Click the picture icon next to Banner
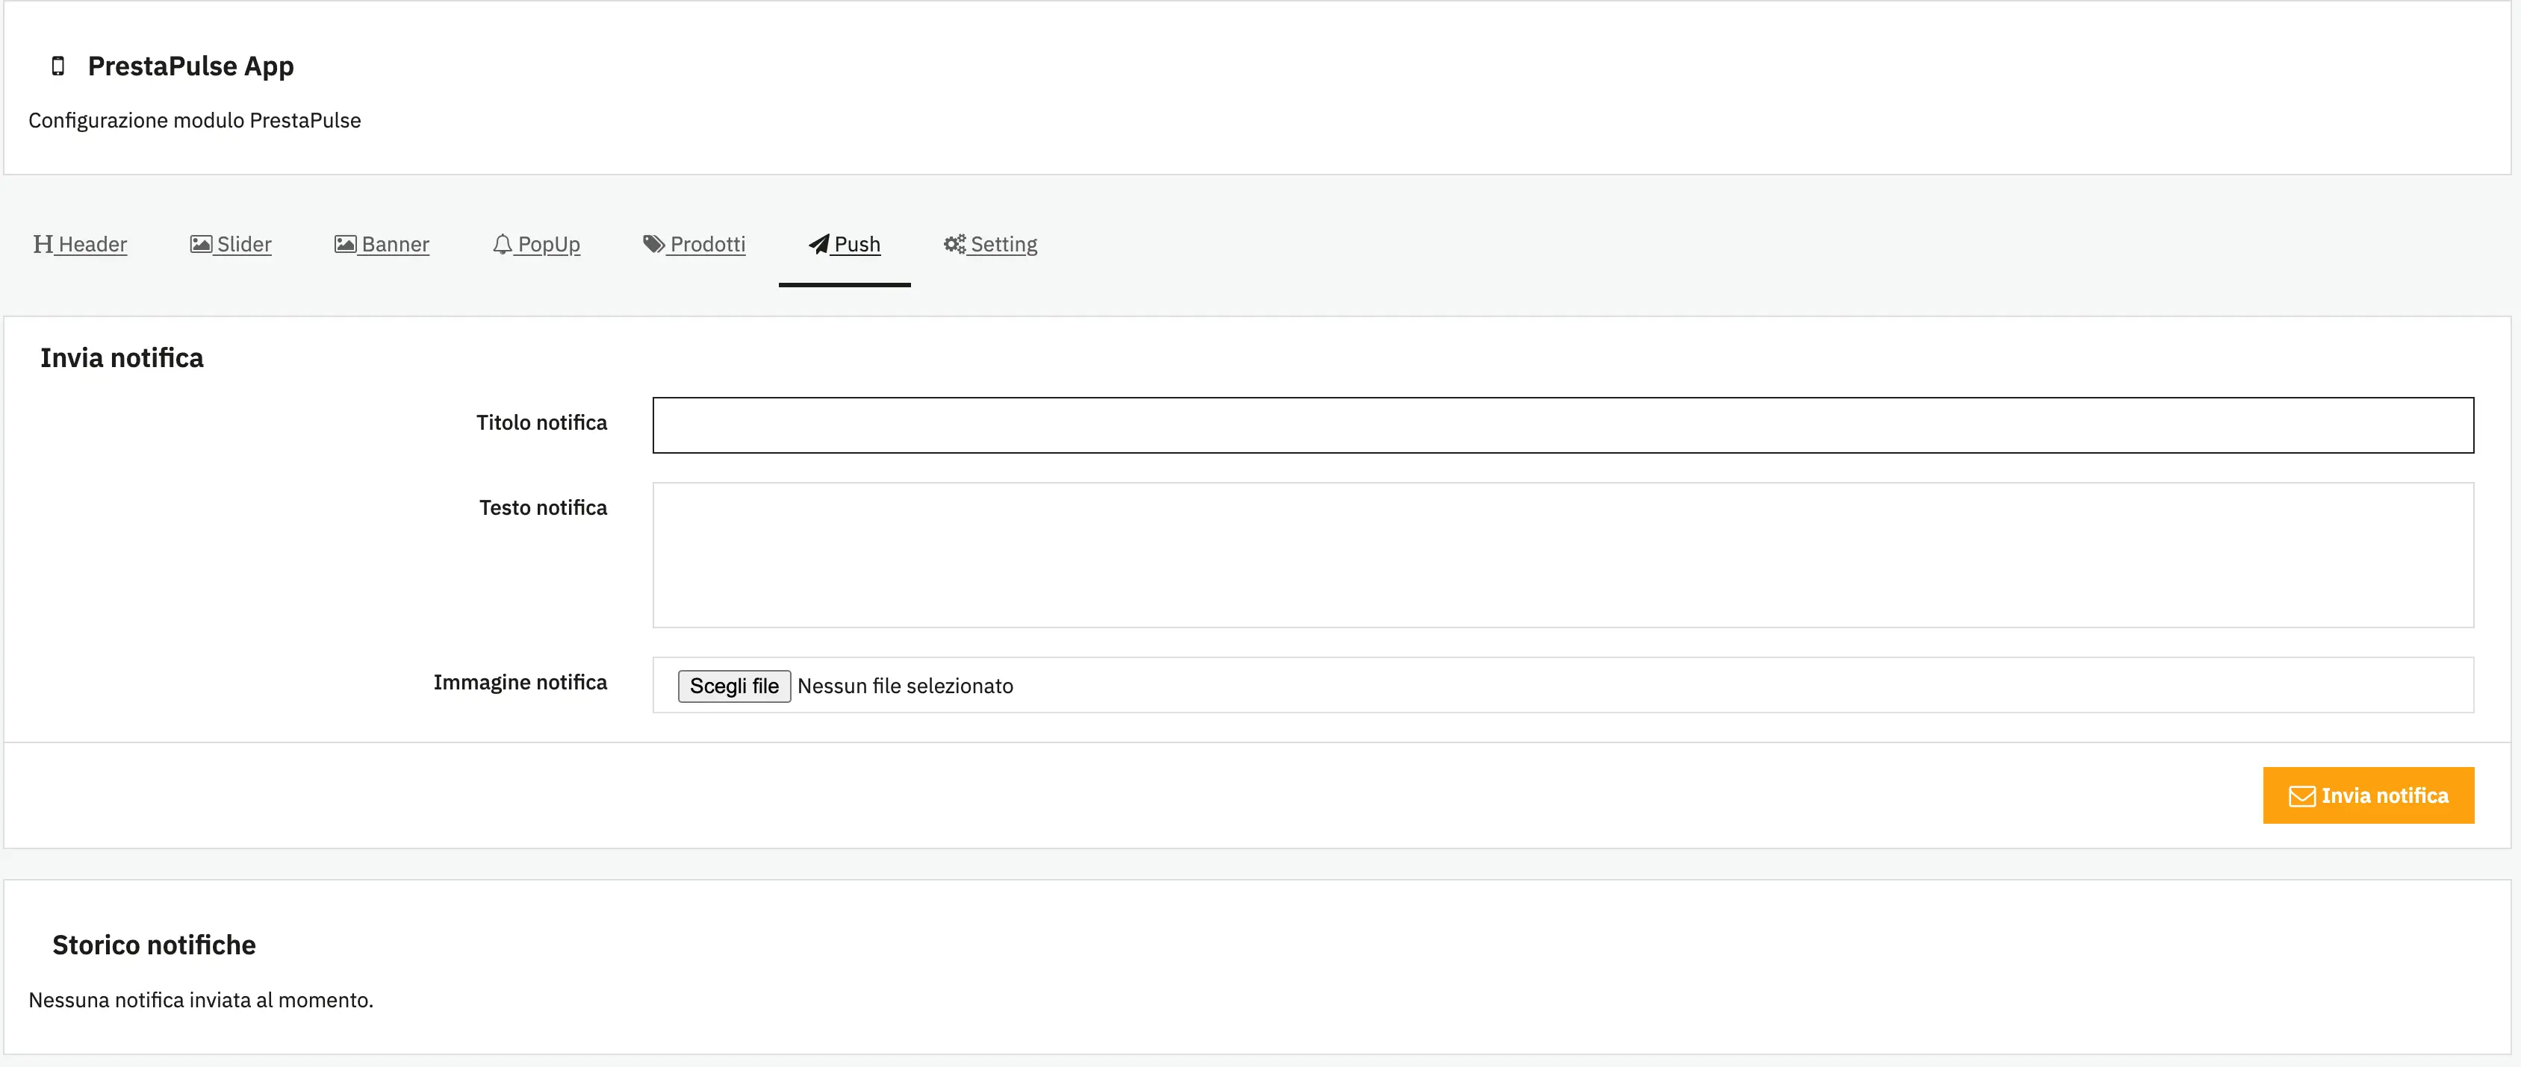Image resolution: width=2521 pixels, height=1067 pixels. coord(346,243)
